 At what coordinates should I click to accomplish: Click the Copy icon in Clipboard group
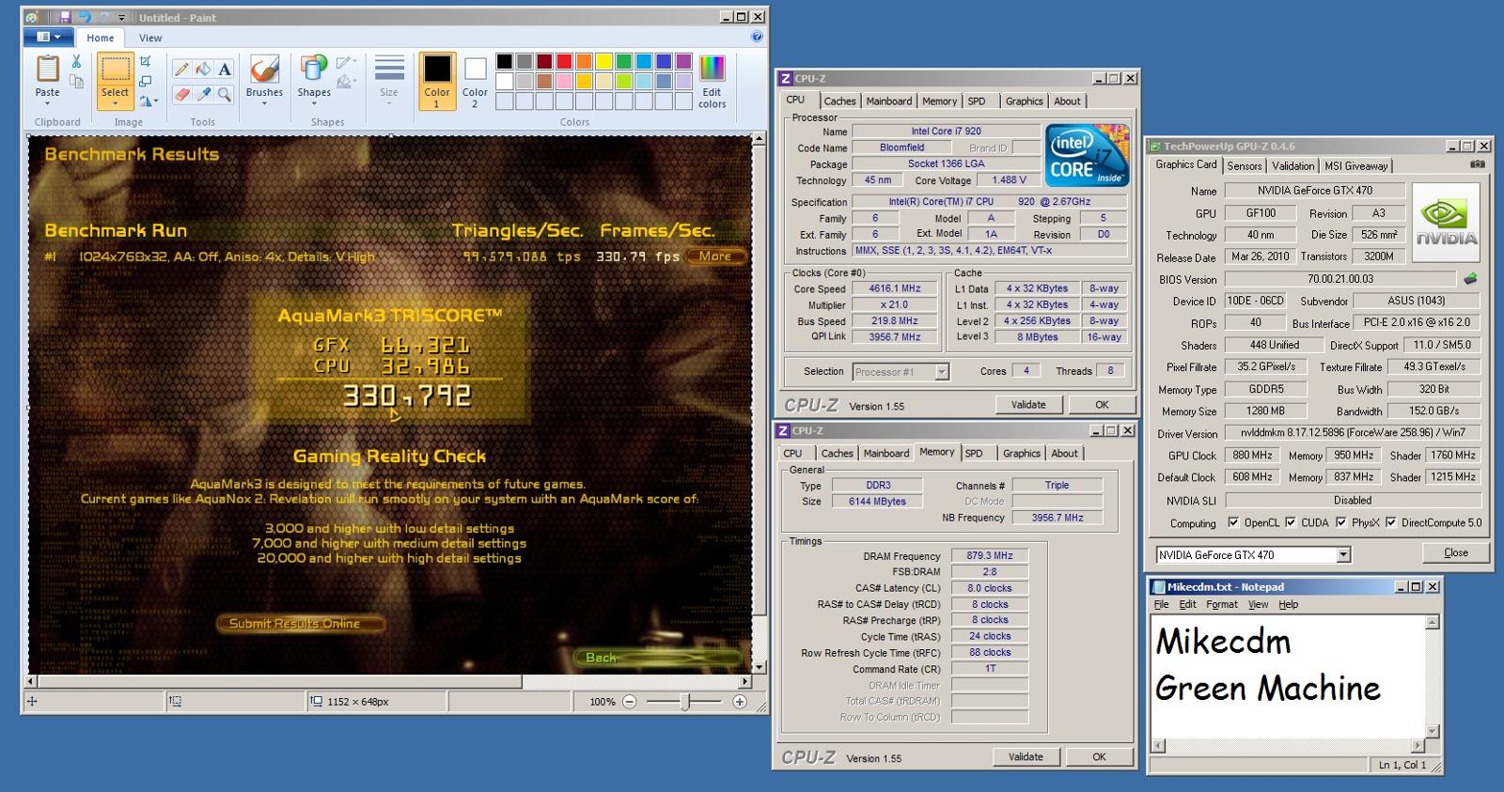[x=76, y=83]
